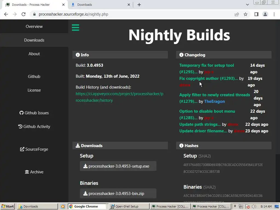
Task: Show hidden tray icons arrow
Action: (x=235, y=206)
